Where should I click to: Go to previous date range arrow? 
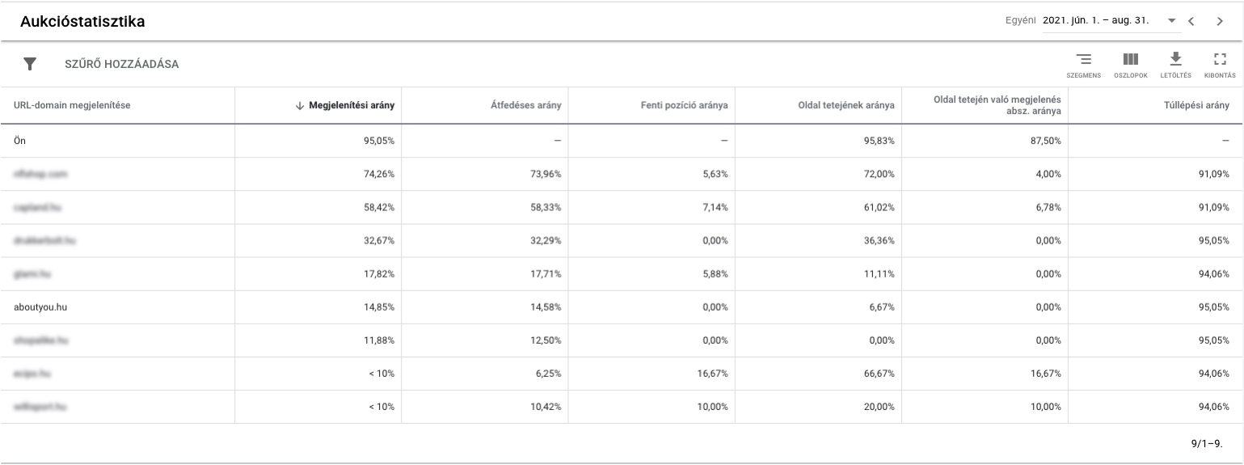click(x=1191, y=21)
